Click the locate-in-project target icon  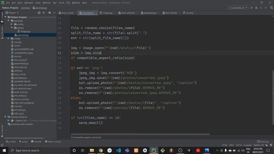click(39, 13)
